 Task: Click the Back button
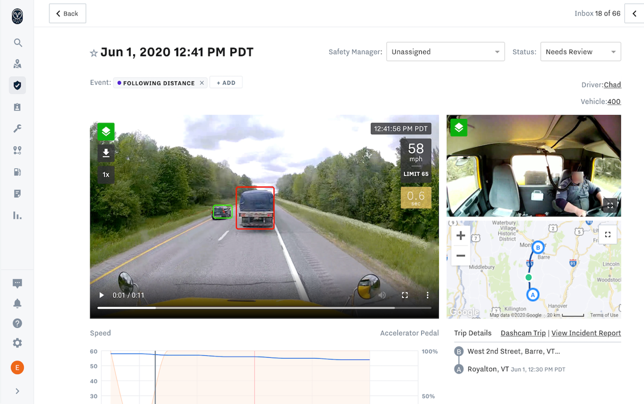click(67, 13)
